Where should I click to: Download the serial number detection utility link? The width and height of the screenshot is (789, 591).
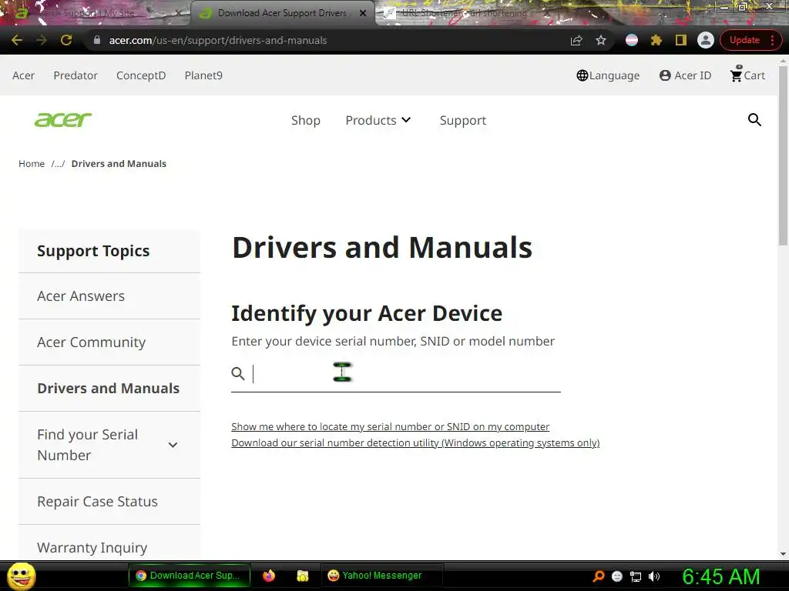pyautogui.click(x=415, y=442)
